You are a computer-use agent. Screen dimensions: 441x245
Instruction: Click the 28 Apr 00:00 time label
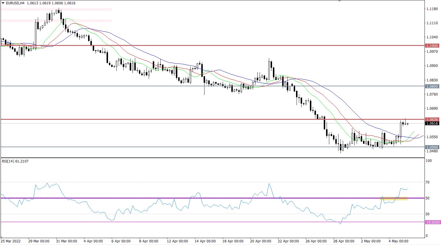344,241
